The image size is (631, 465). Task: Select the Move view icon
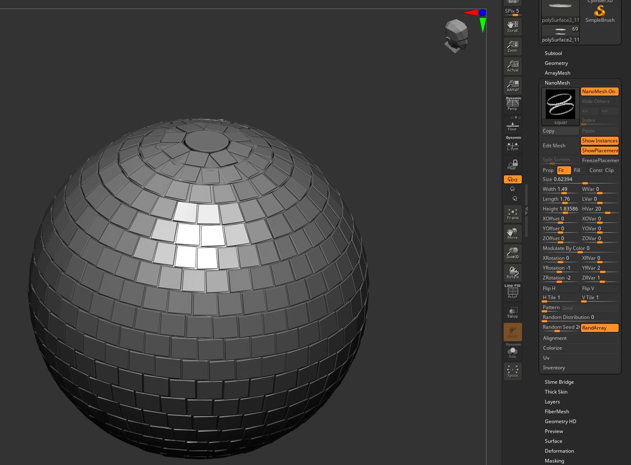(512, 233)
